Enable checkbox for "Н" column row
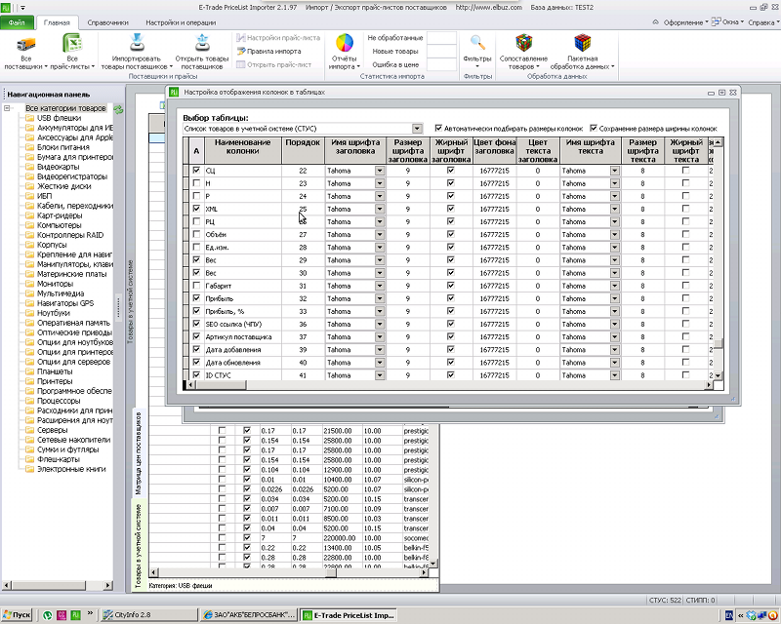 pos(196,183)
